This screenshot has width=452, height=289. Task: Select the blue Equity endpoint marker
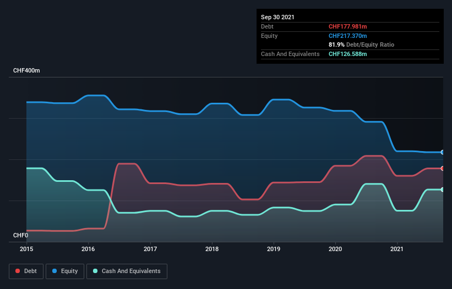click(x=443, y=152)
